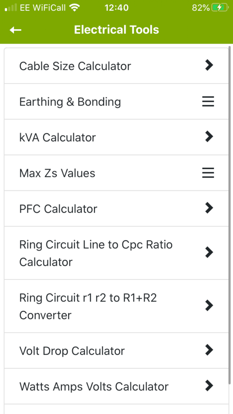
Task: Tap the back arrow in header
Action: (x=15, y=30)
